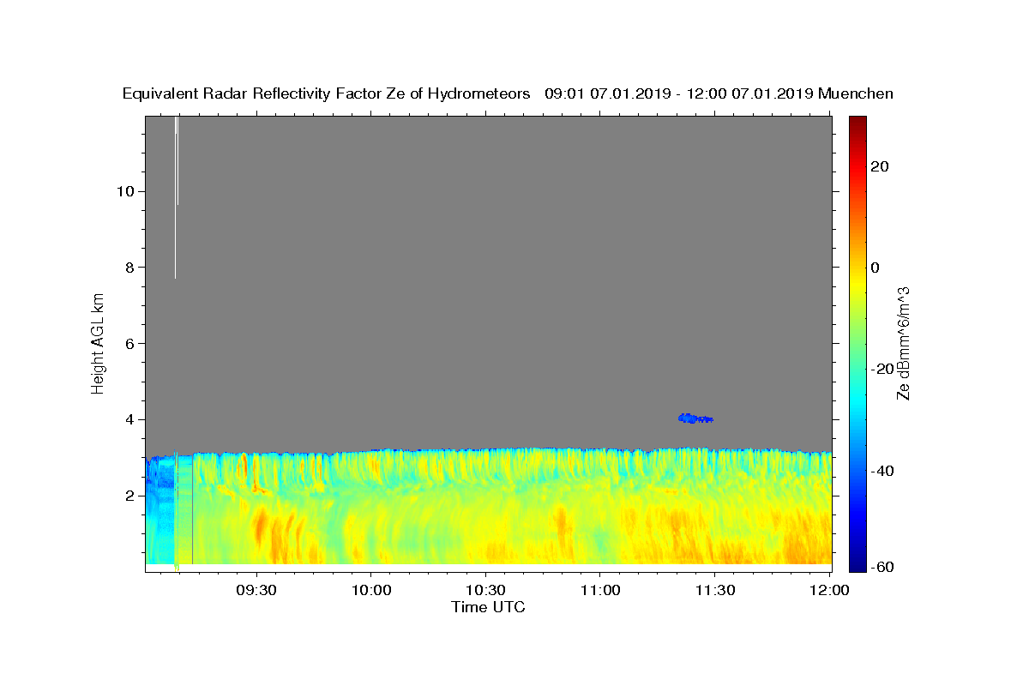Viewport: 1029px width, 686px height.
Task: Click the colorbar value label 0
Action: pos(876,268)
